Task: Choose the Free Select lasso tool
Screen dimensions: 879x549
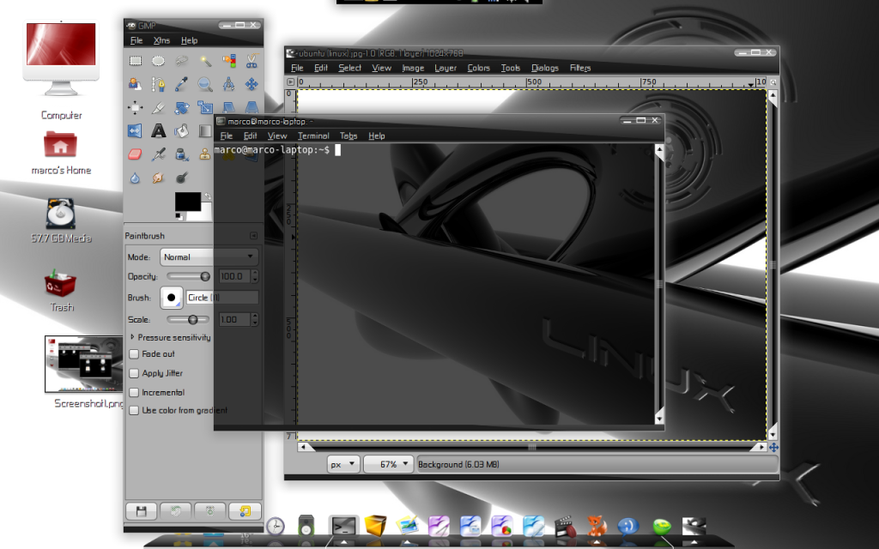Action: tap(182, 61)
